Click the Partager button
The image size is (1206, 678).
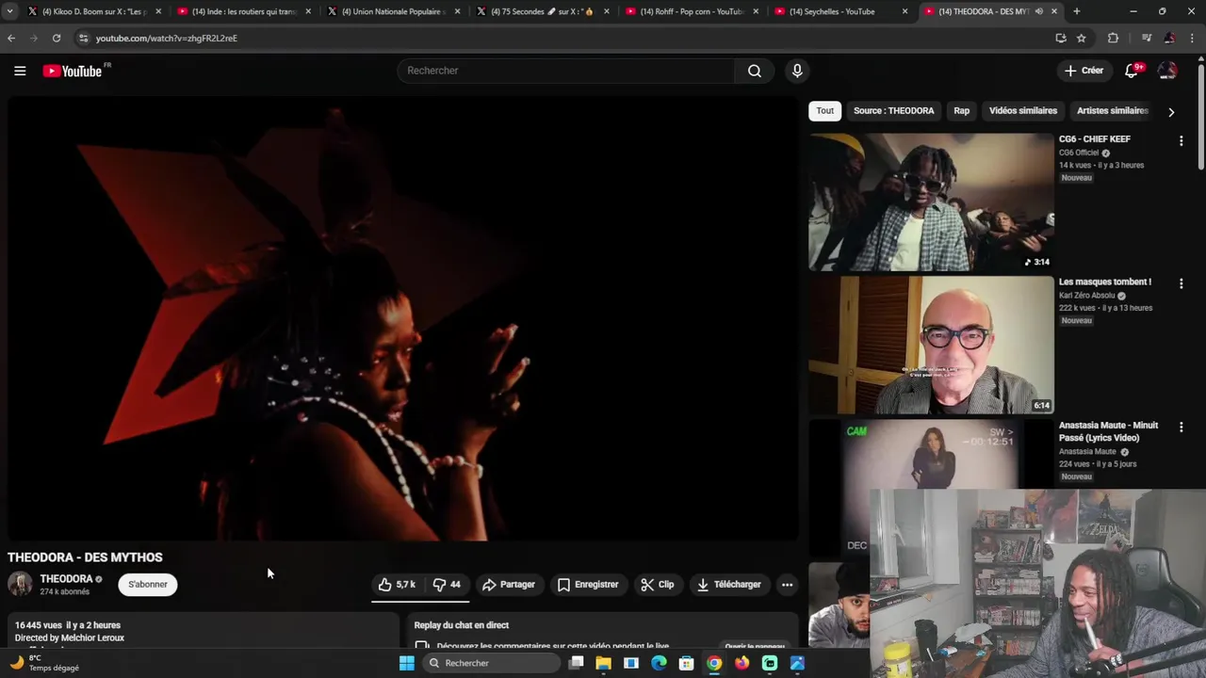(x=509, y=585)
